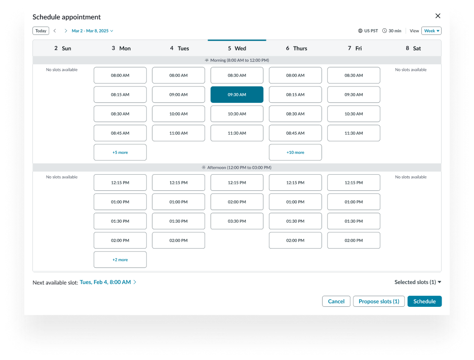
Task: Click the Schedule button
Action: 424,301
